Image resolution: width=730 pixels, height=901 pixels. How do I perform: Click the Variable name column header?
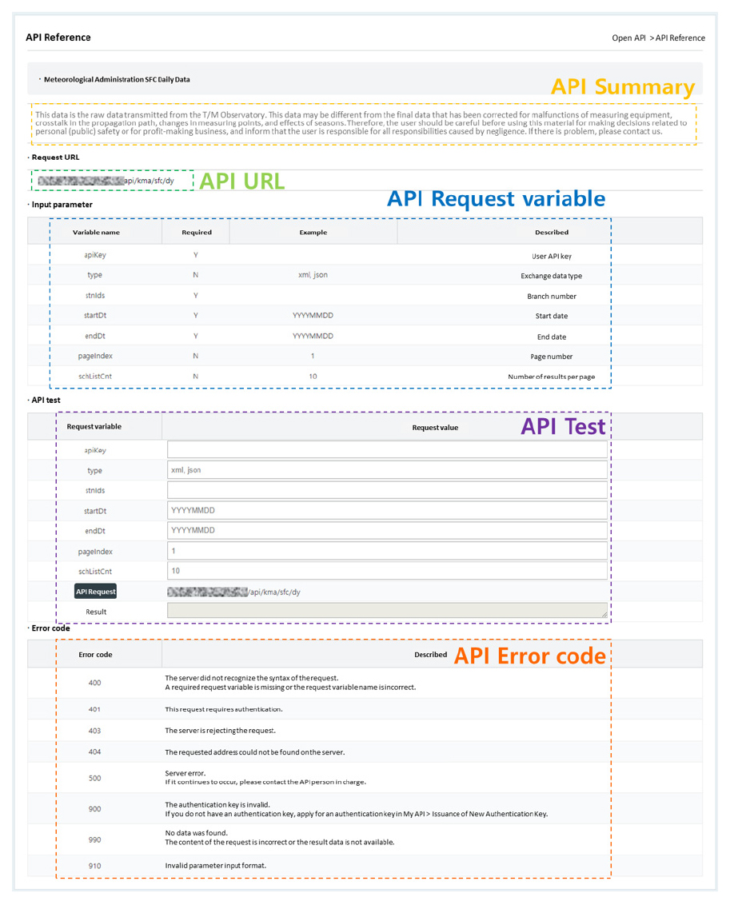[x=96, y=233]
